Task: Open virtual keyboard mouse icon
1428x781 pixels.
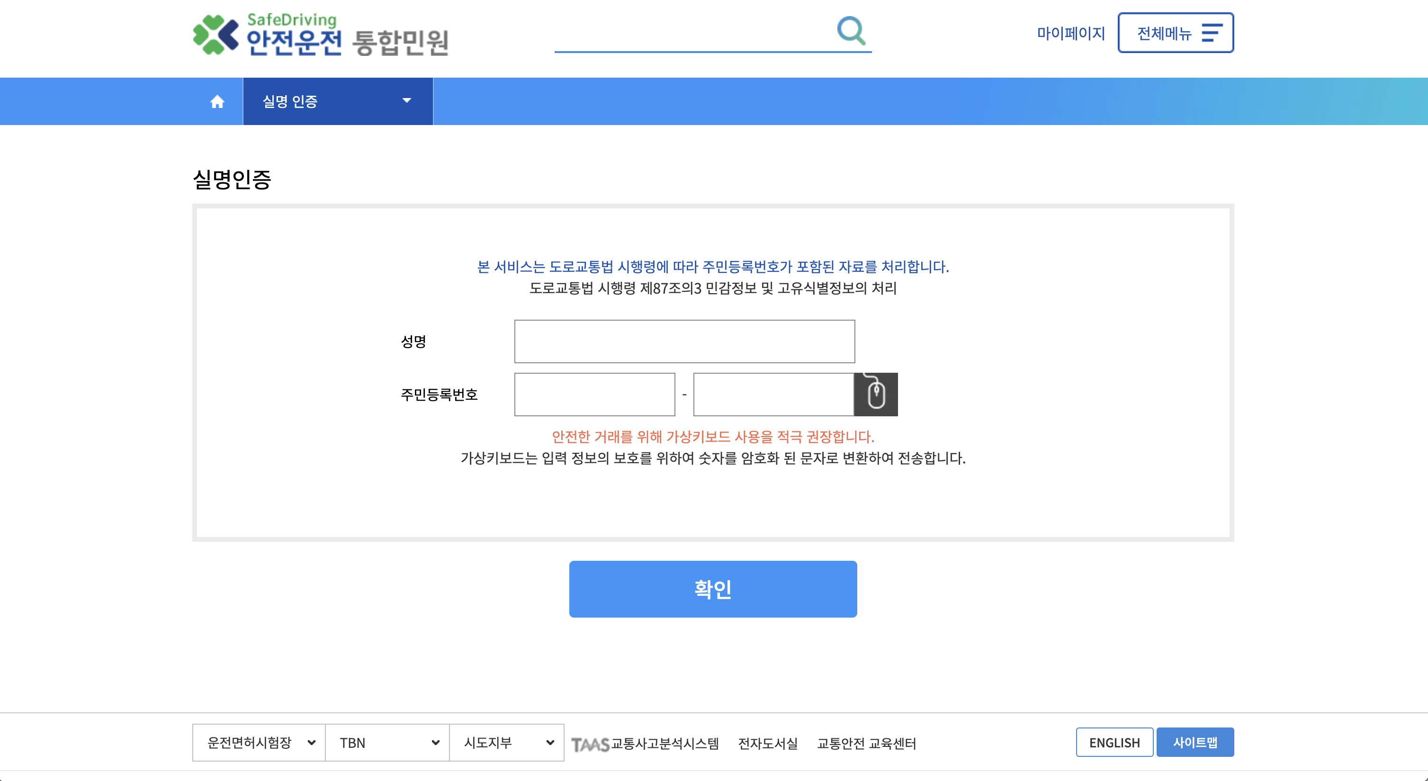Action: pos(875,394)
